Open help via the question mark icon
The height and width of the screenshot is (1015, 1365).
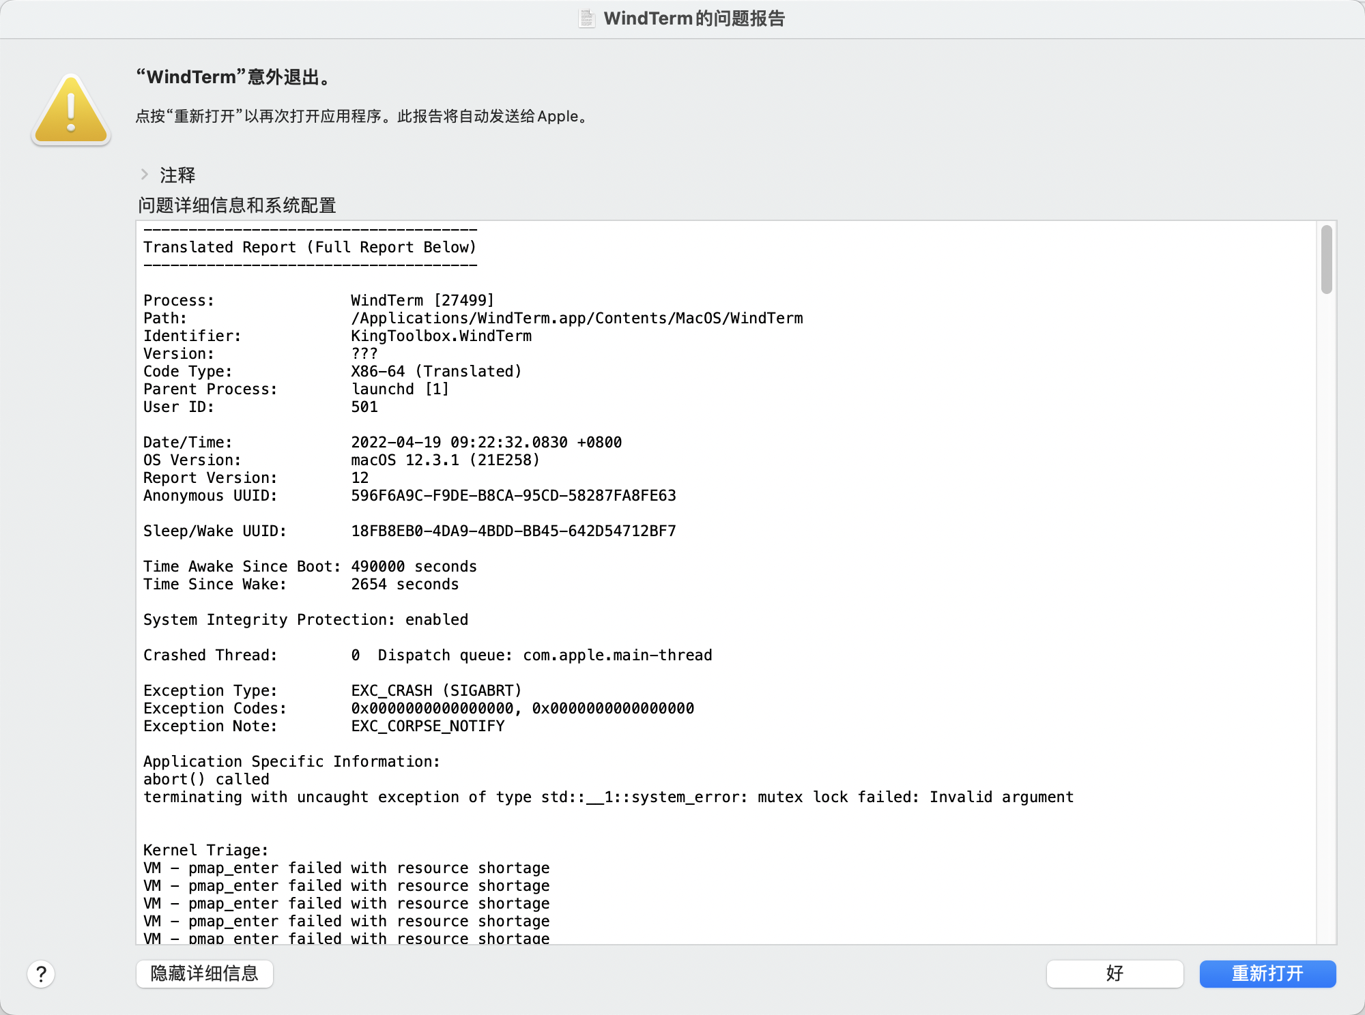tap(42, 974)
